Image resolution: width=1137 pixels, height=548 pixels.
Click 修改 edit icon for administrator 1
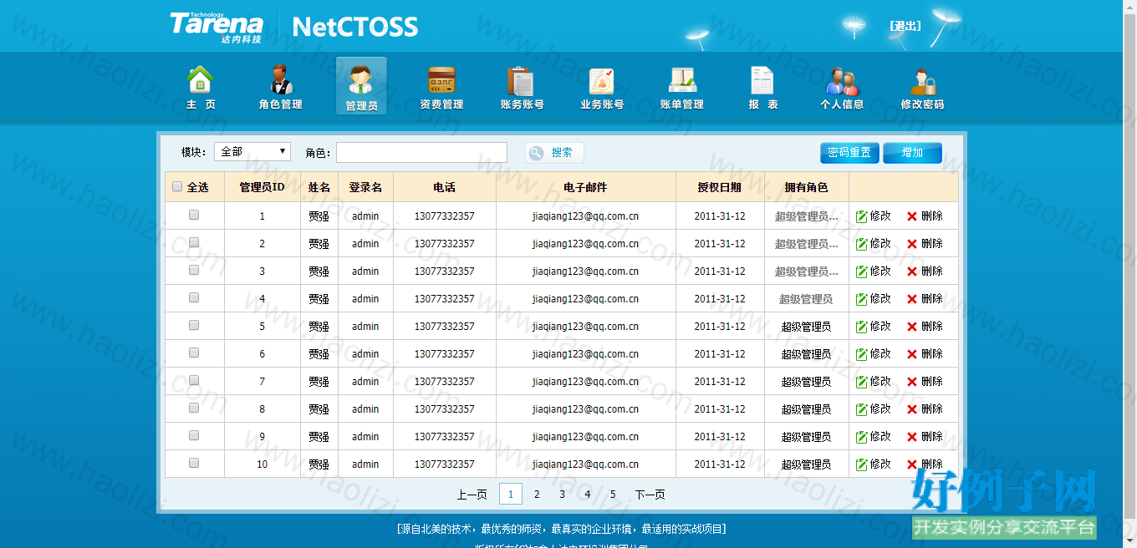coord(874,216)
